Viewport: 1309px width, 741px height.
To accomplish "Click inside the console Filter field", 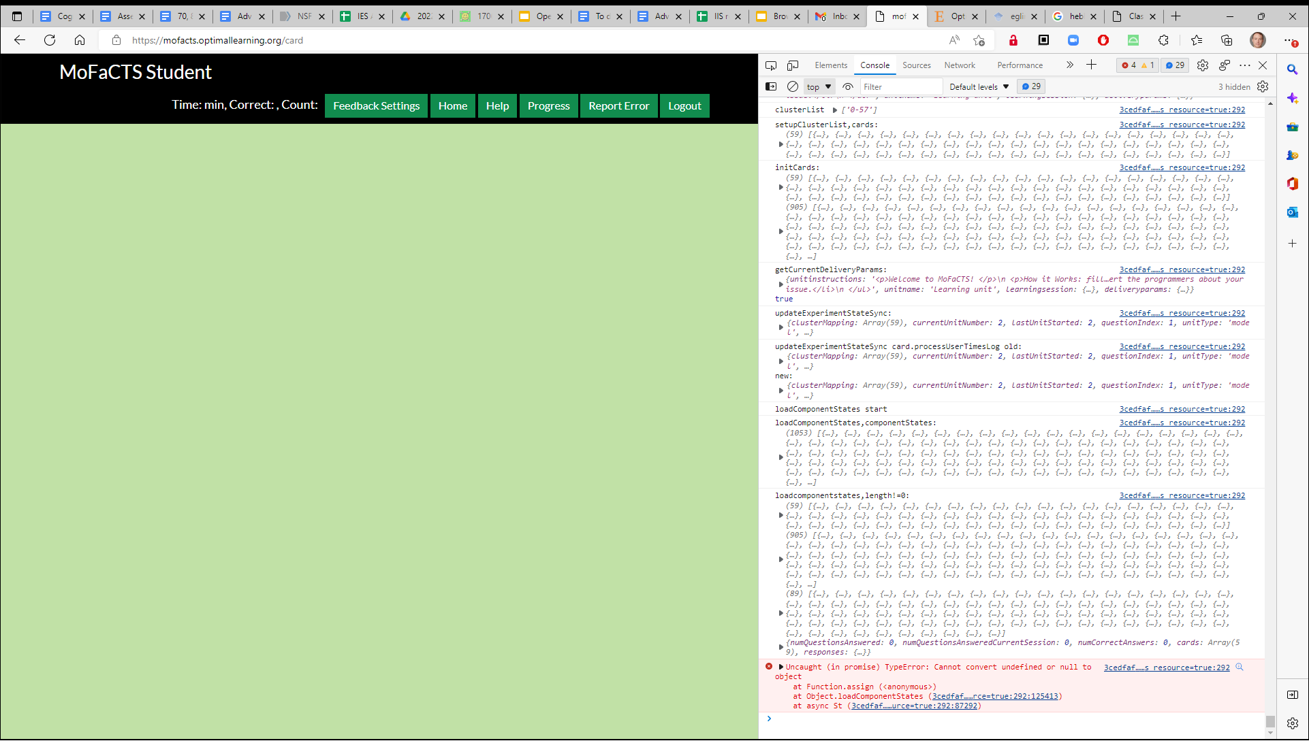I will (899, 86).
